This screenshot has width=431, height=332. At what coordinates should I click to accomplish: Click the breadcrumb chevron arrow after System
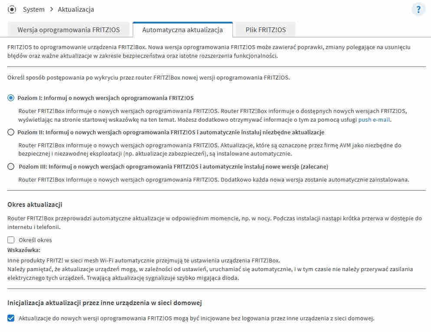[x=51, y=9]
